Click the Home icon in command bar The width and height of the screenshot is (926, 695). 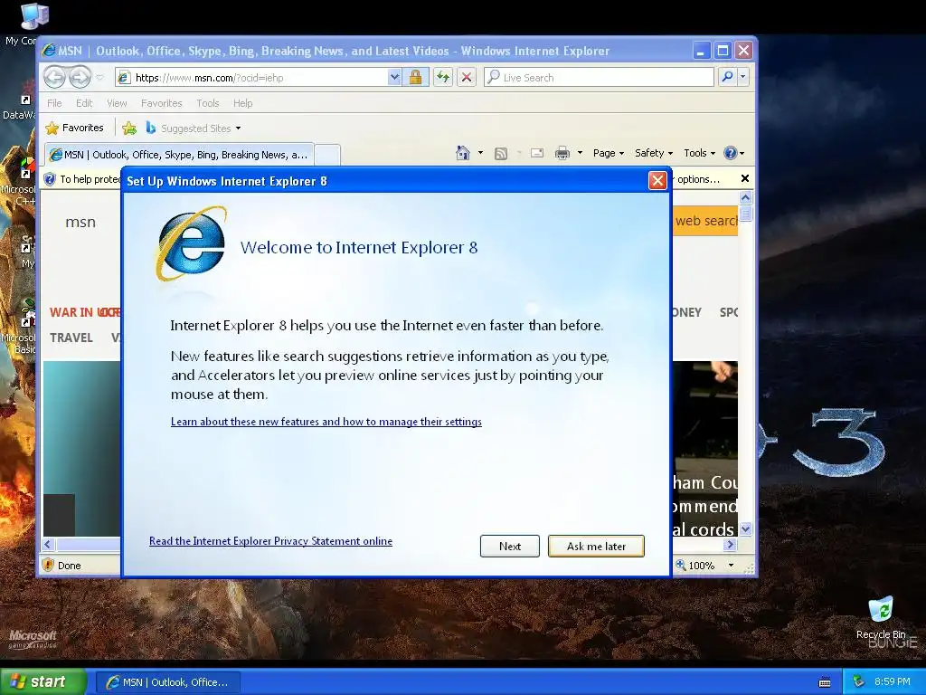(x=463, y=153)
